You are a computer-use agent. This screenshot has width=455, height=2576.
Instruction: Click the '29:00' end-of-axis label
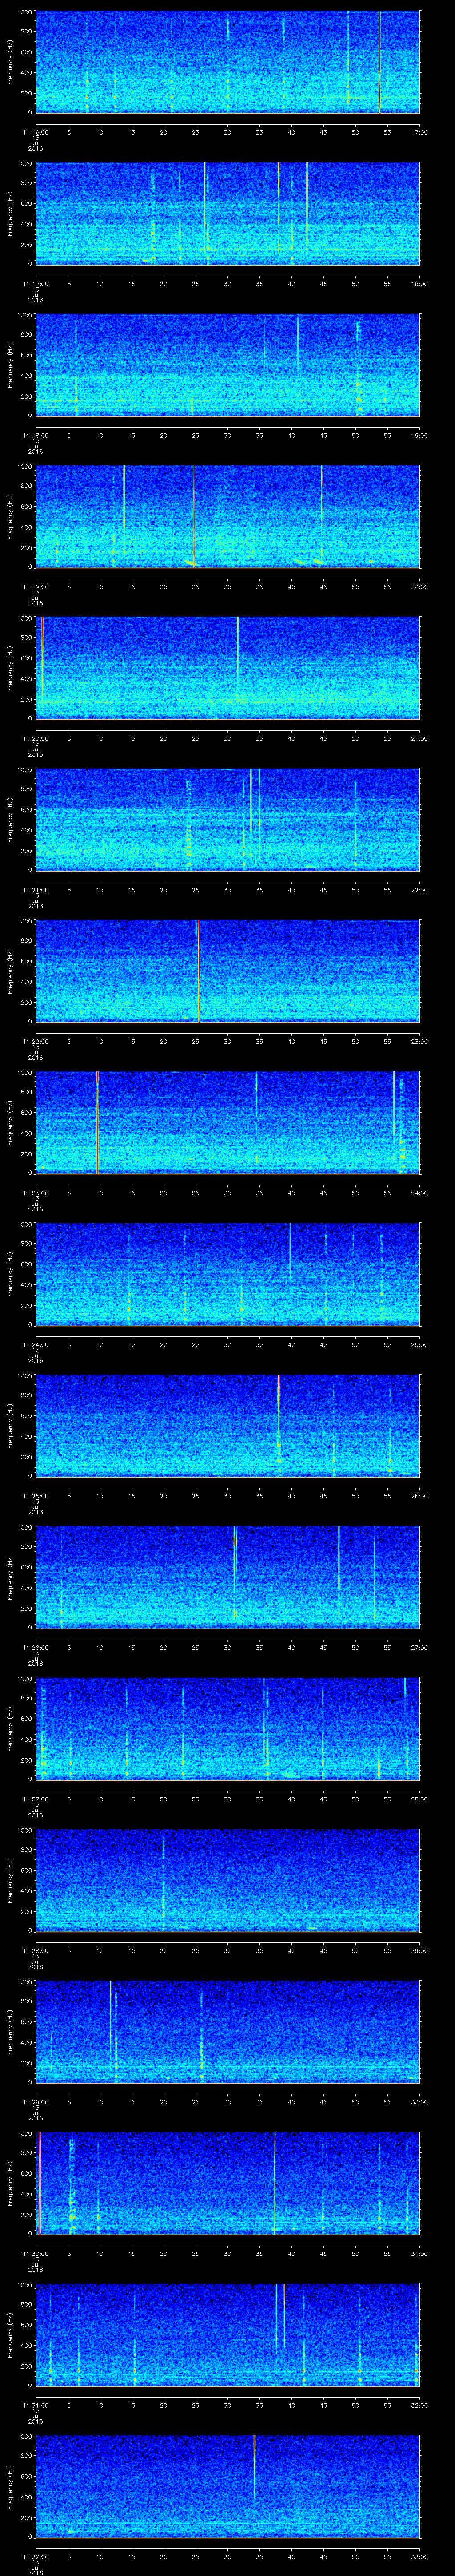coord(420,1950)
